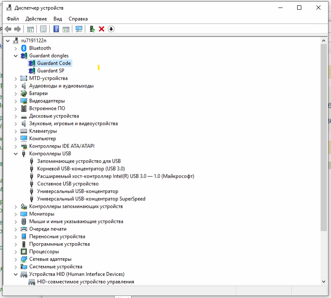Expand the Видеоадаптеры category
The height and width of the screenshot is (298, 331).
click(x=16, y=101)
